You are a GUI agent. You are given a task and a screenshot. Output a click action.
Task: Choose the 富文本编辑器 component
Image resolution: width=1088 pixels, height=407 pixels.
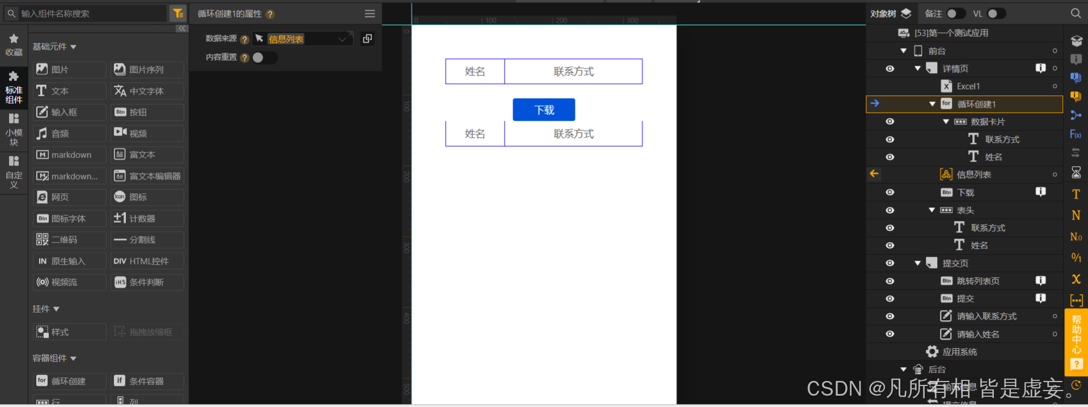pyautogui.click(x=147, y=176)
